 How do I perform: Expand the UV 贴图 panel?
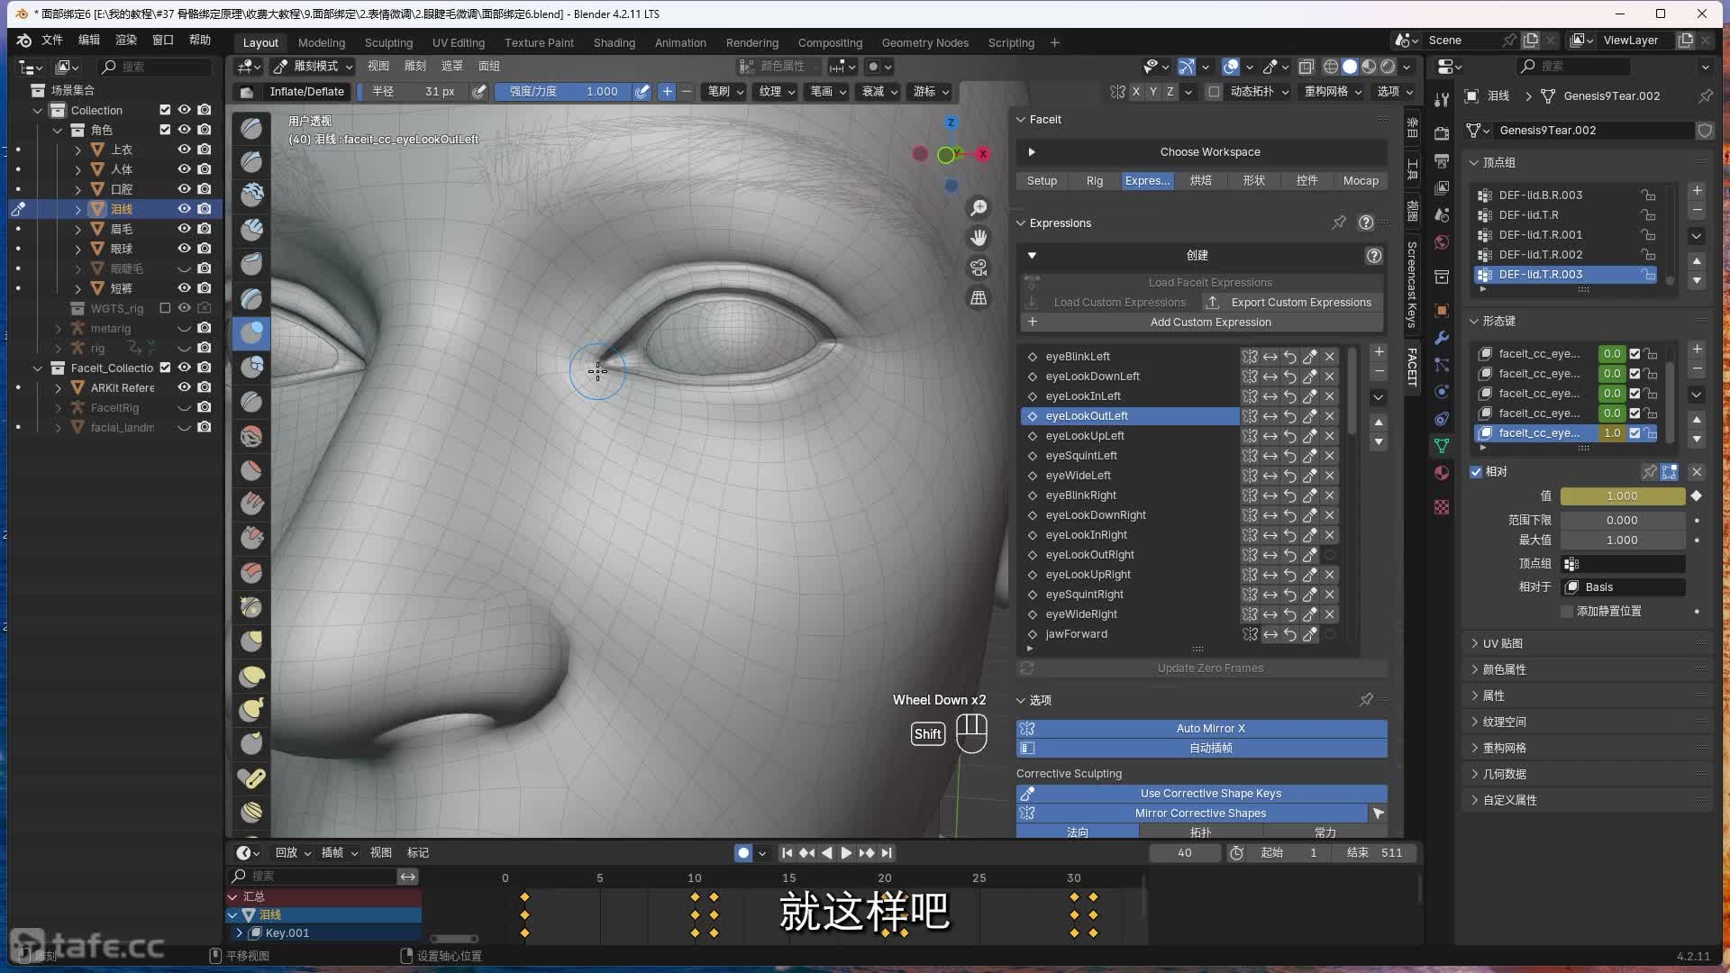click(1502, 643)
